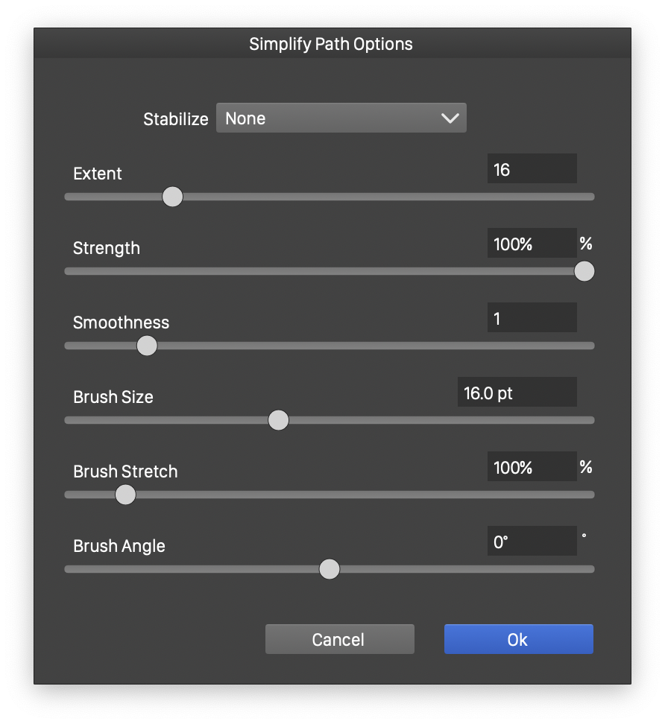This screenshot has width=665, height=724.
Task: Click the Smoothness slider handle
Action: pos(147,346)
